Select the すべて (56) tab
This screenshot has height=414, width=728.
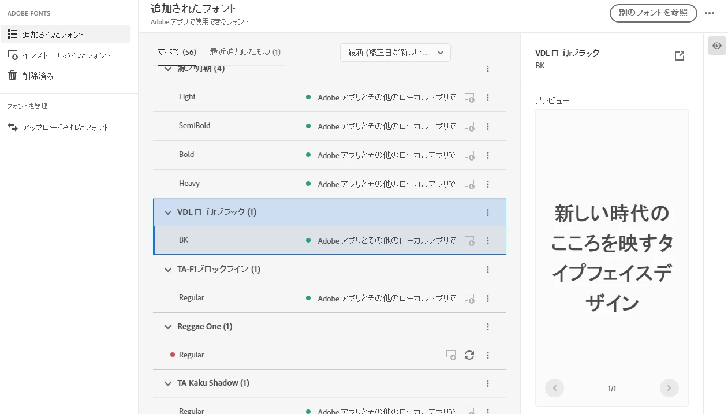click(x=177, y=52)
